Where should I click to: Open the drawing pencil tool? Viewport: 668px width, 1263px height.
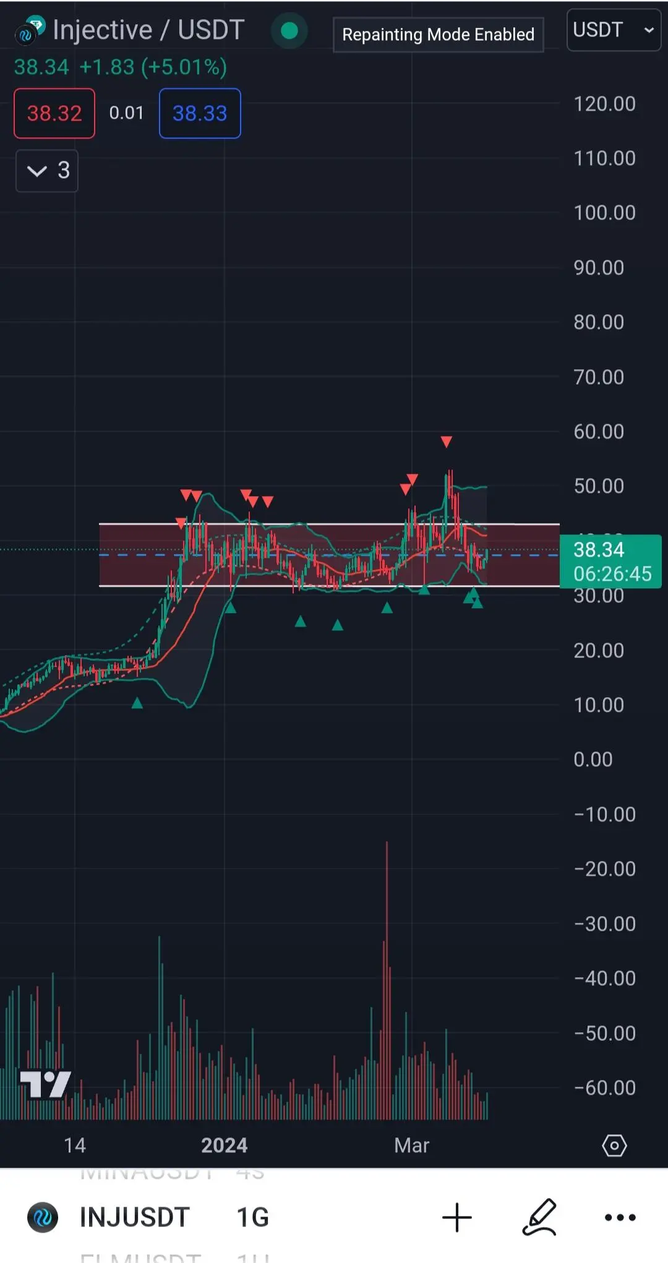(539, 1217)
